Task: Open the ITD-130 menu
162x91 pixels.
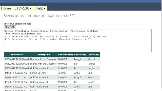Action: coord(22,8)
